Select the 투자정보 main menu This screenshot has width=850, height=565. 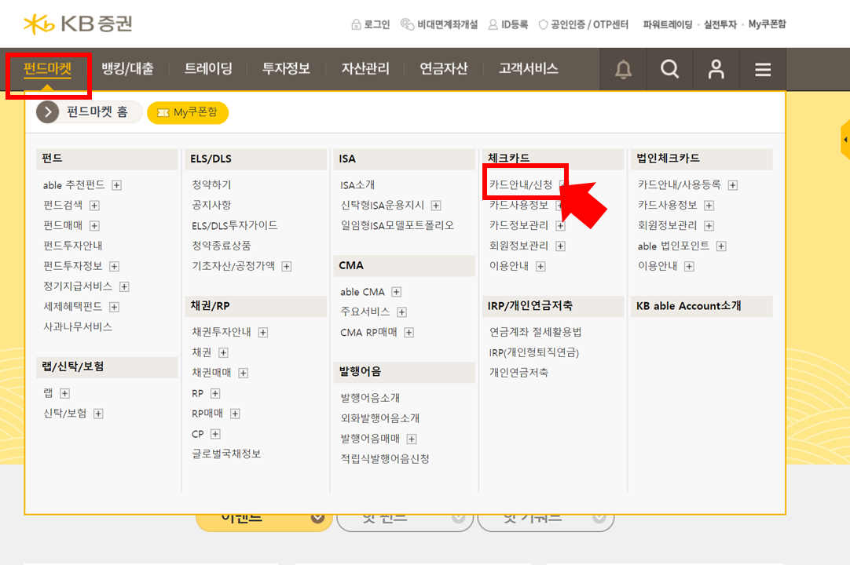coord(286,69)
